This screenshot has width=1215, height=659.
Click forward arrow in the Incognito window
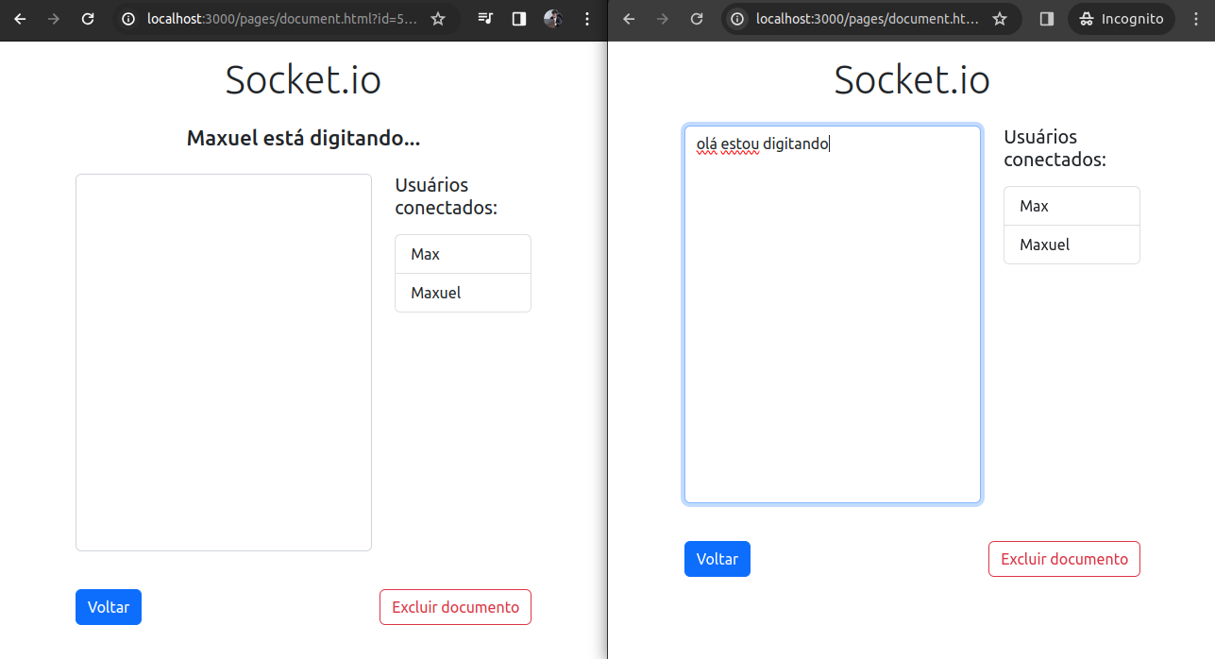coord(663,19)
